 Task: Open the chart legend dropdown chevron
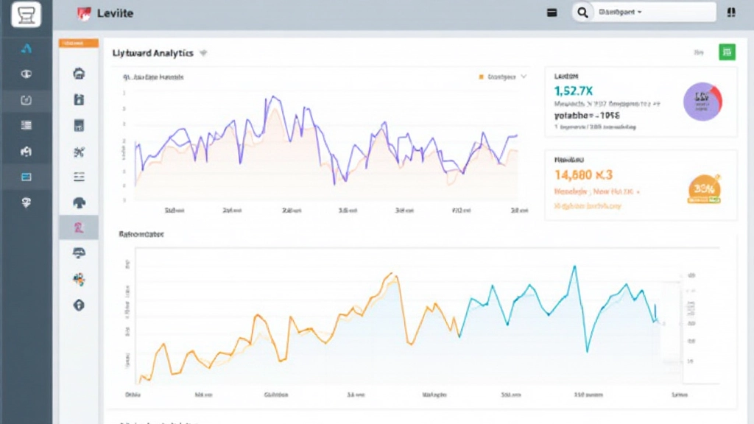(524, 76)
